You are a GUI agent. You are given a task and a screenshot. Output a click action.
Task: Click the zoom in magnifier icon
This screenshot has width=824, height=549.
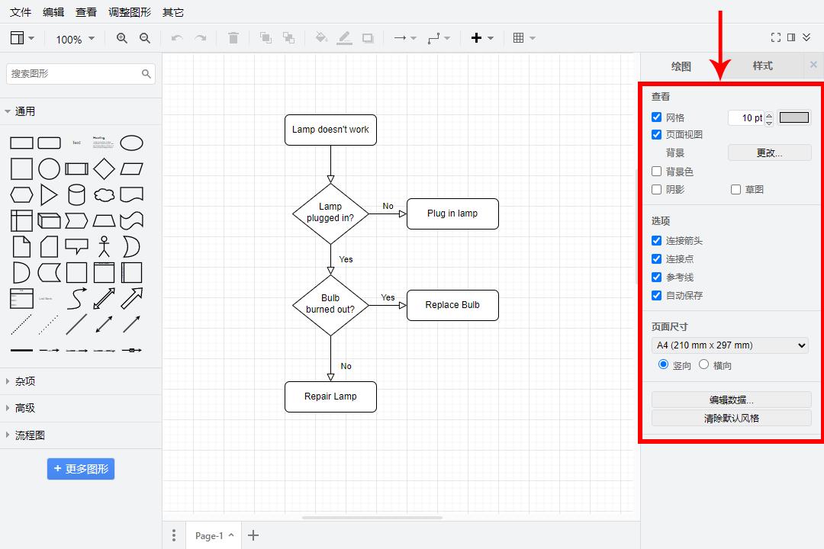coord(122,38)
